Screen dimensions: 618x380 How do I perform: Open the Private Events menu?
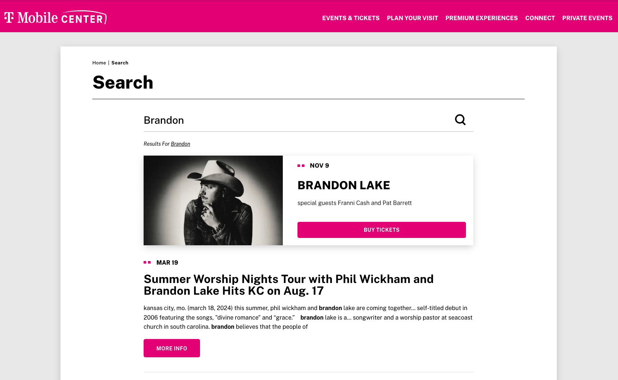(587, 18)
